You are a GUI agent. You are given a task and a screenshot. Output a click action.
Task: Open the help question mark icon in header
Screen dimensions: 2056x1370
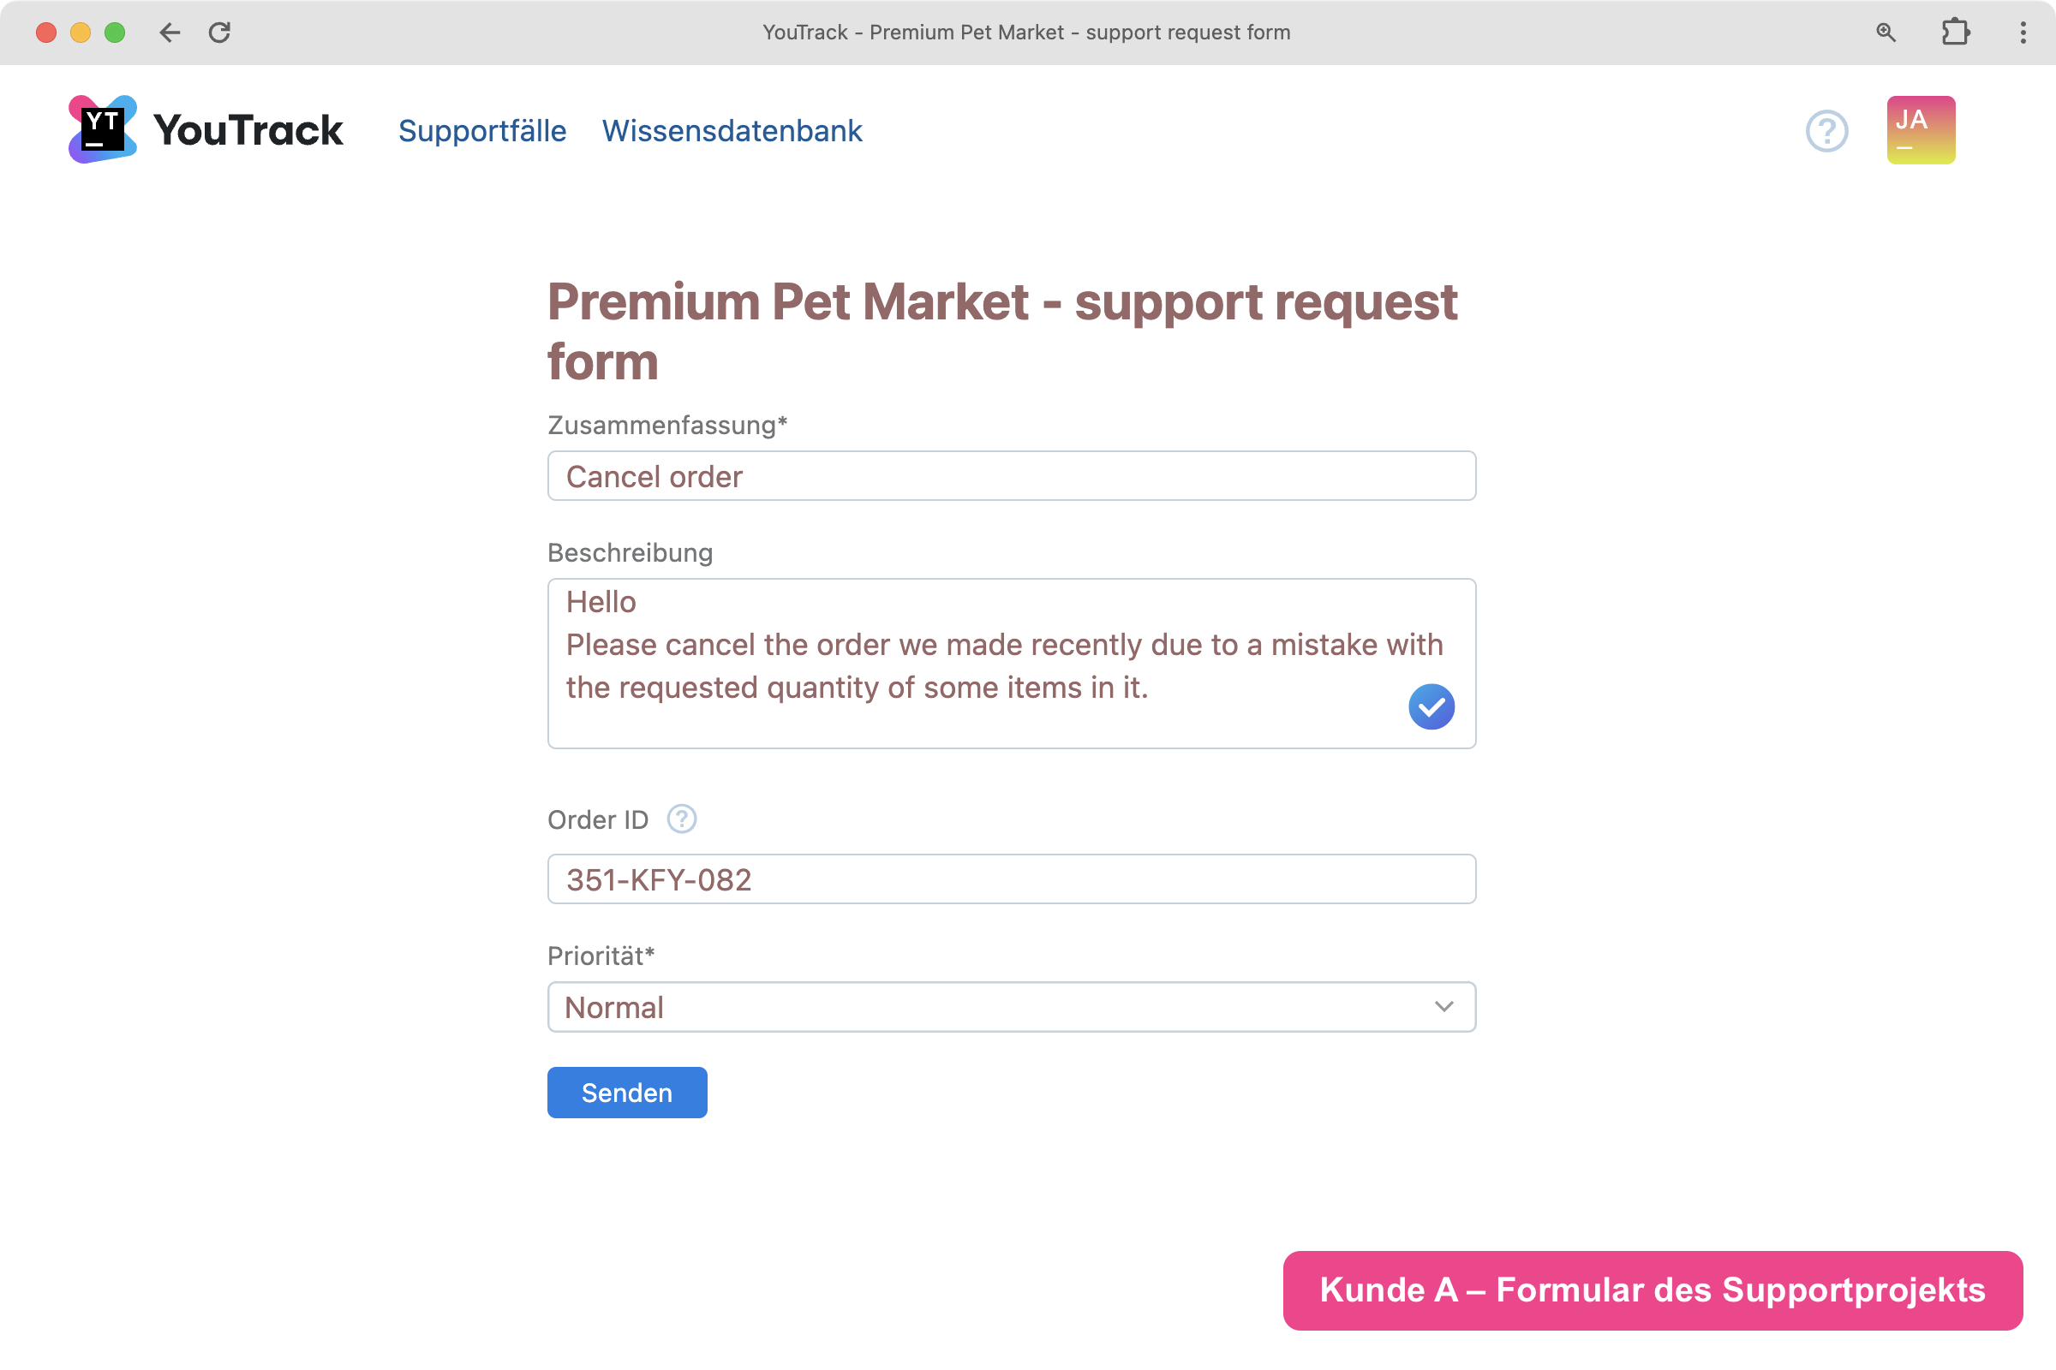[x=1826, y=131]
